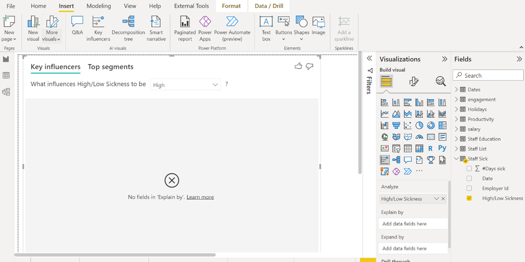Open the View ribbon tab
Screen dimensions: 525x262
[x=130, y=6]
